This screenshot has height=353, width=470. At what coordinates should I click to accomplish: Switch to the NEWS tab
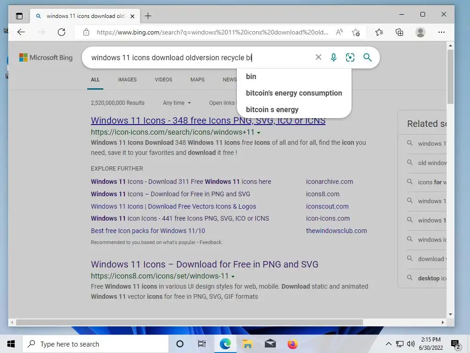pos(229,80)
